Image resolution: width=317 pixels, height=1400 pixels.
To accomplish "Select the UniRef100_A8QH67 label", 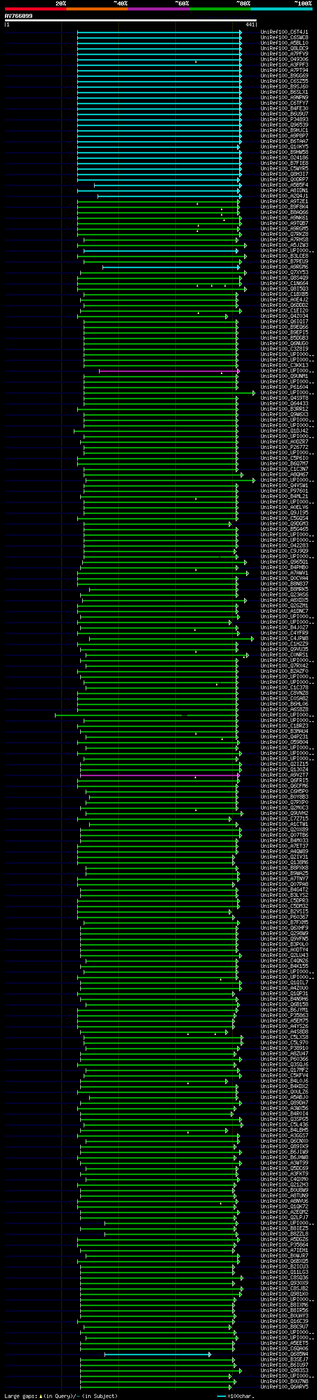I will click(284, 474).
